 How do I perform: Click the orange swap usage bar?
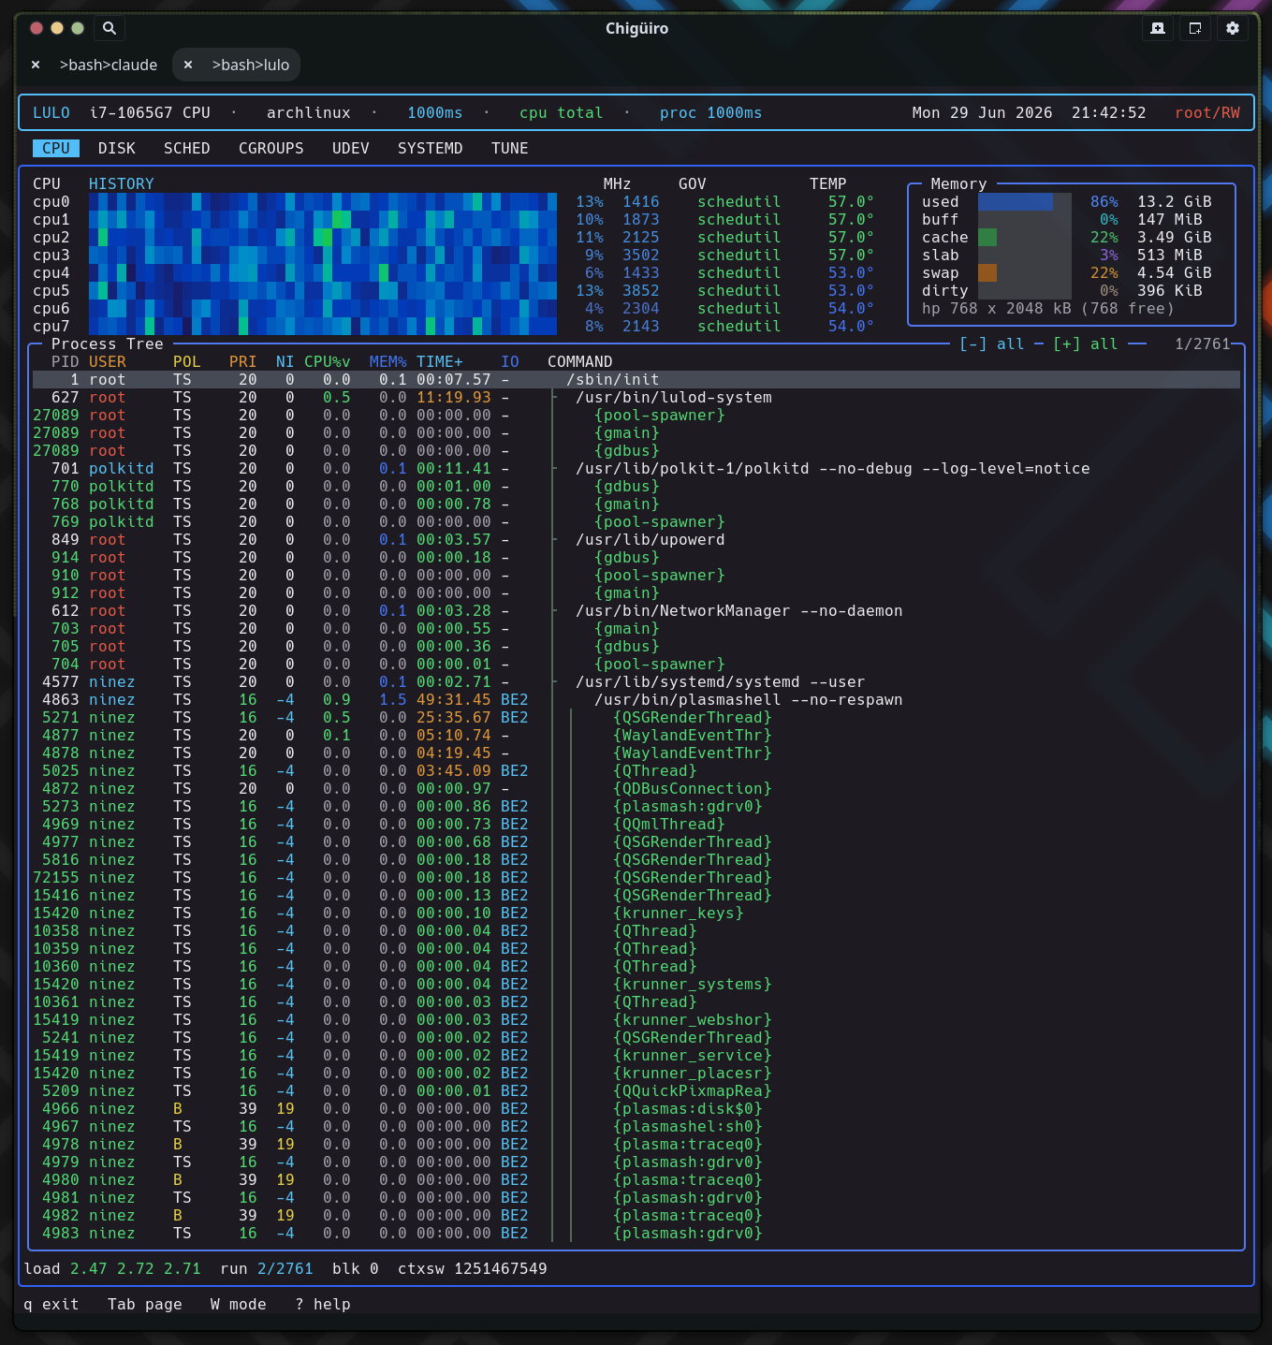pyautogui.click(x=987, y=272)
